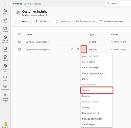Click the Power BI title link

pos(17,4)
